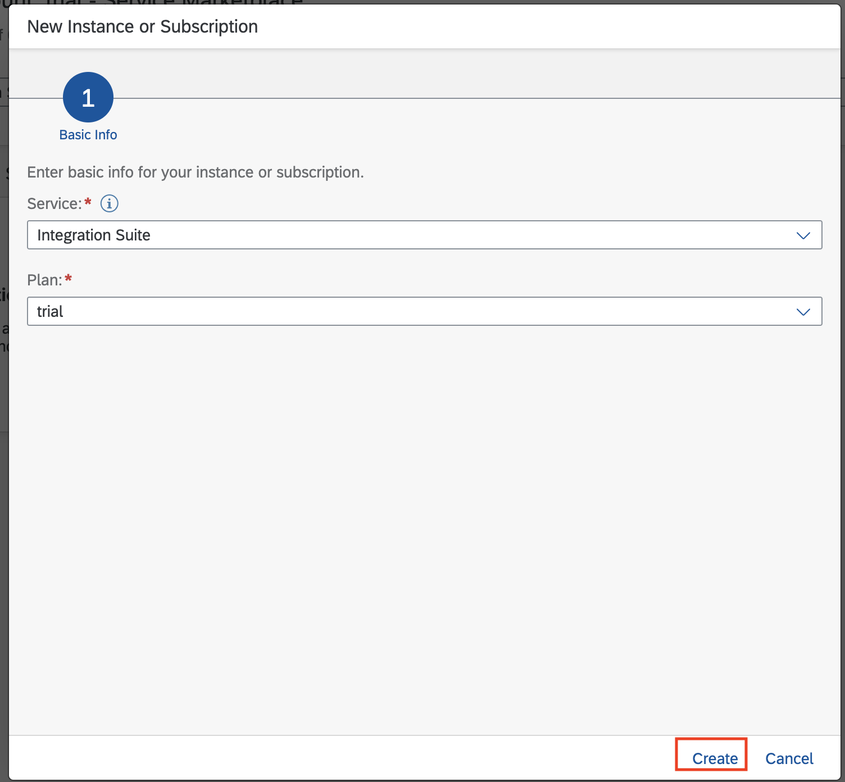Focus the Integration Suite service field

[x=425, y=235]
